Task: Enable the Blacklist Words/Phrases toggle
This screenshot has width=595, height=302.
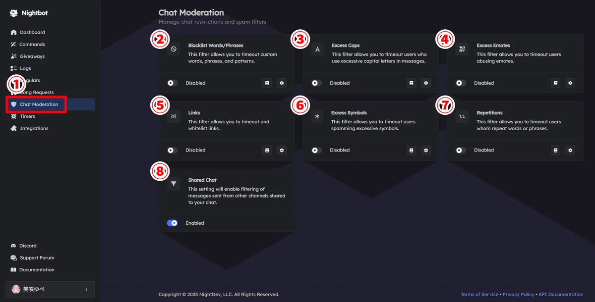Action: pyautogui.click(x=172, y=83)
